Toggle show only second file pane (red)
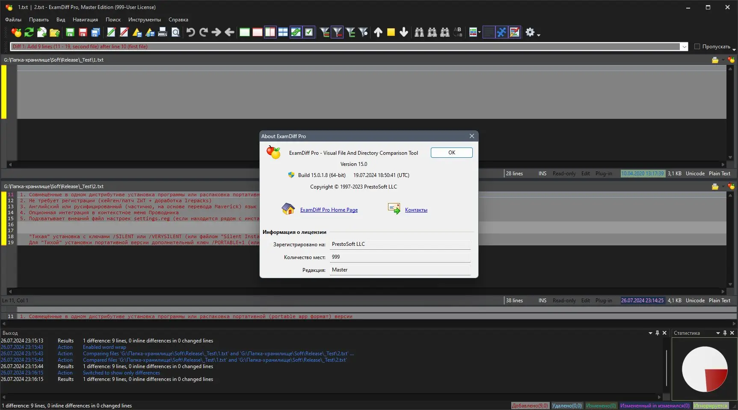Viewport: 738px width, 410px height. (258, 32)
